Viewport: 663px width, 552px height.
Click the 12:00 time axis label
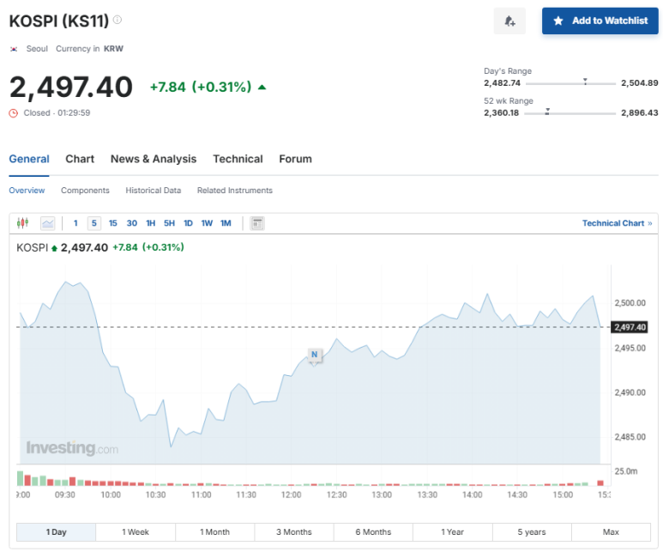pyautogui.click(x=292, y=494)
